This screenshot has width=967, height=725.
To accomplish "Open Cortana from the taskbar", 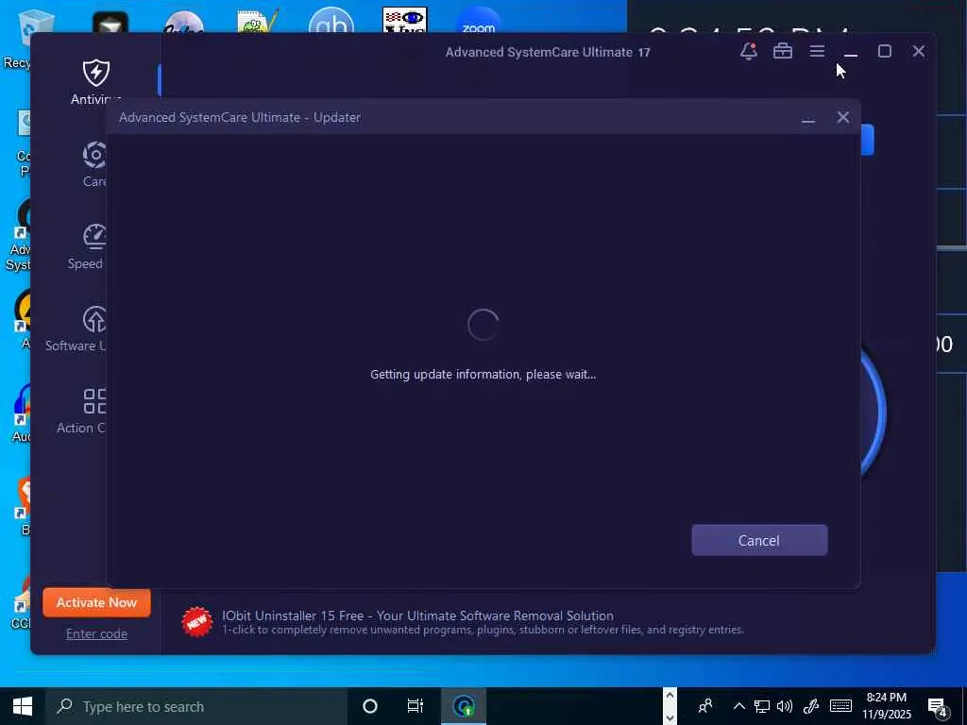I will point(370,706).
